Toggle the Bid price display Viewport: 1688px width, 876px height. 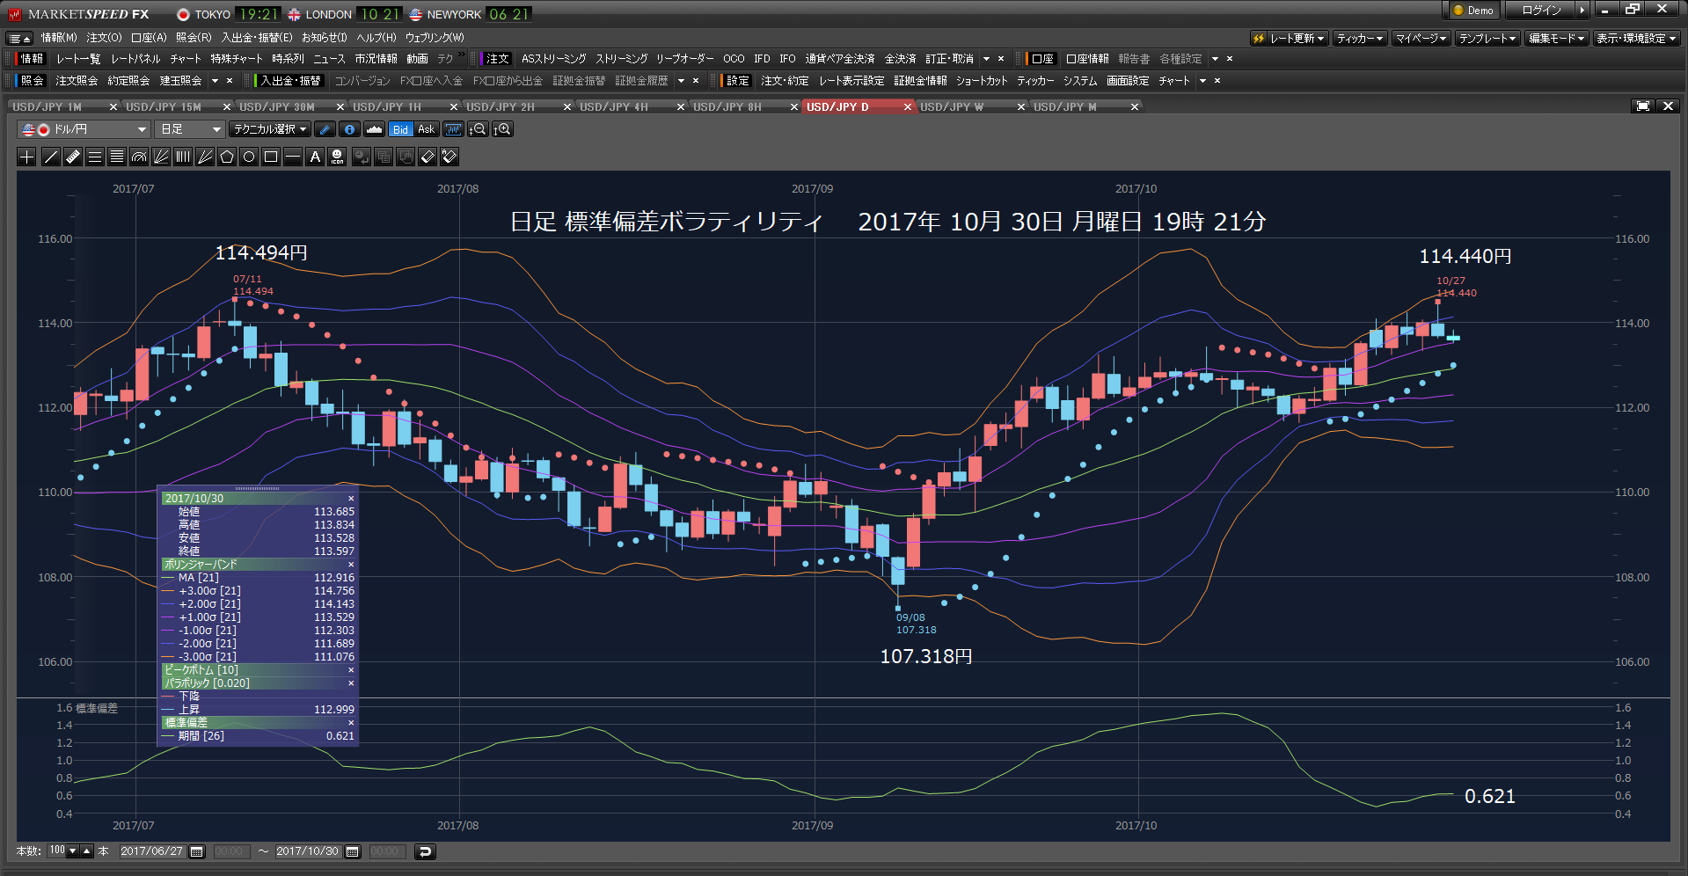[x=400, y=129]
